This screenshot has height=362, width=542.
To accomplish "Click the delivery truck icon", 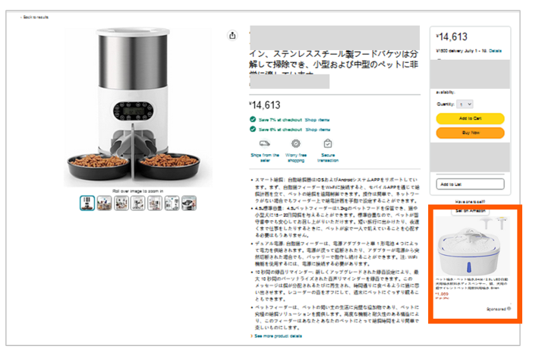I will coord(264,143).
